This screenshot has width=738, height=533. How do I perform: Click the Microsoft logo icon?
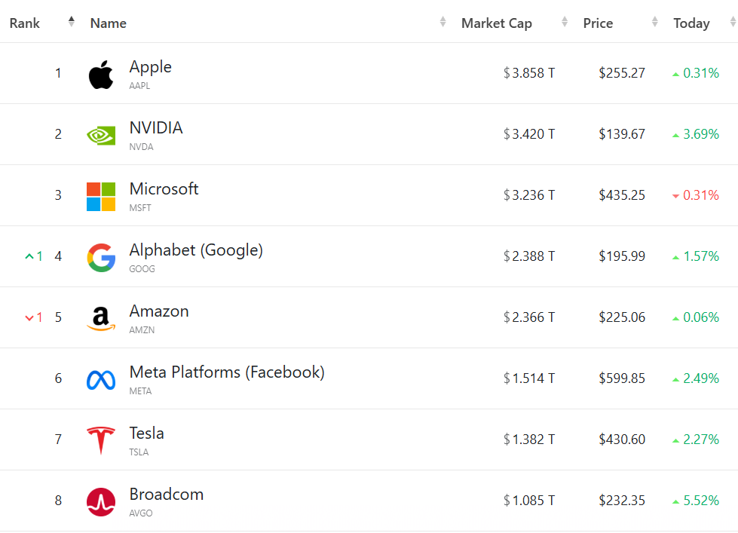coord(101,197)
